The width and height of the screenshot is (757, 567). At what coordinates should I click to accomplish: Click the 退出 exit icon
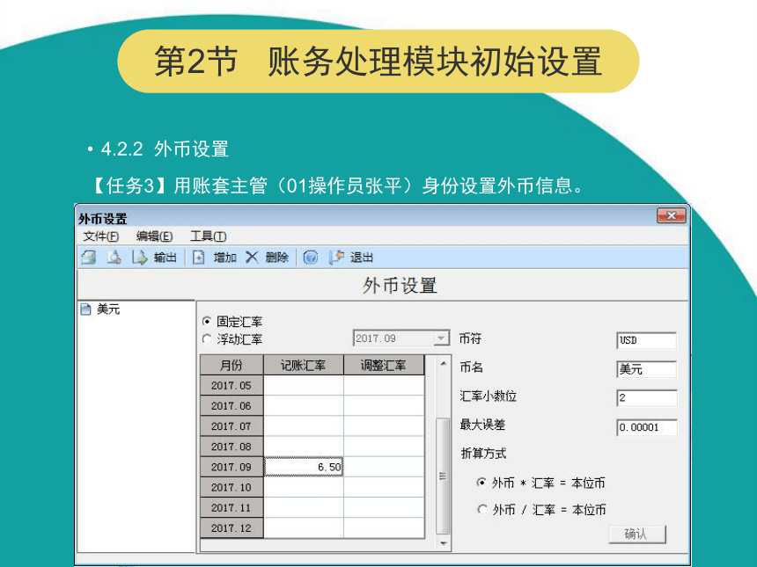point(336,258)
